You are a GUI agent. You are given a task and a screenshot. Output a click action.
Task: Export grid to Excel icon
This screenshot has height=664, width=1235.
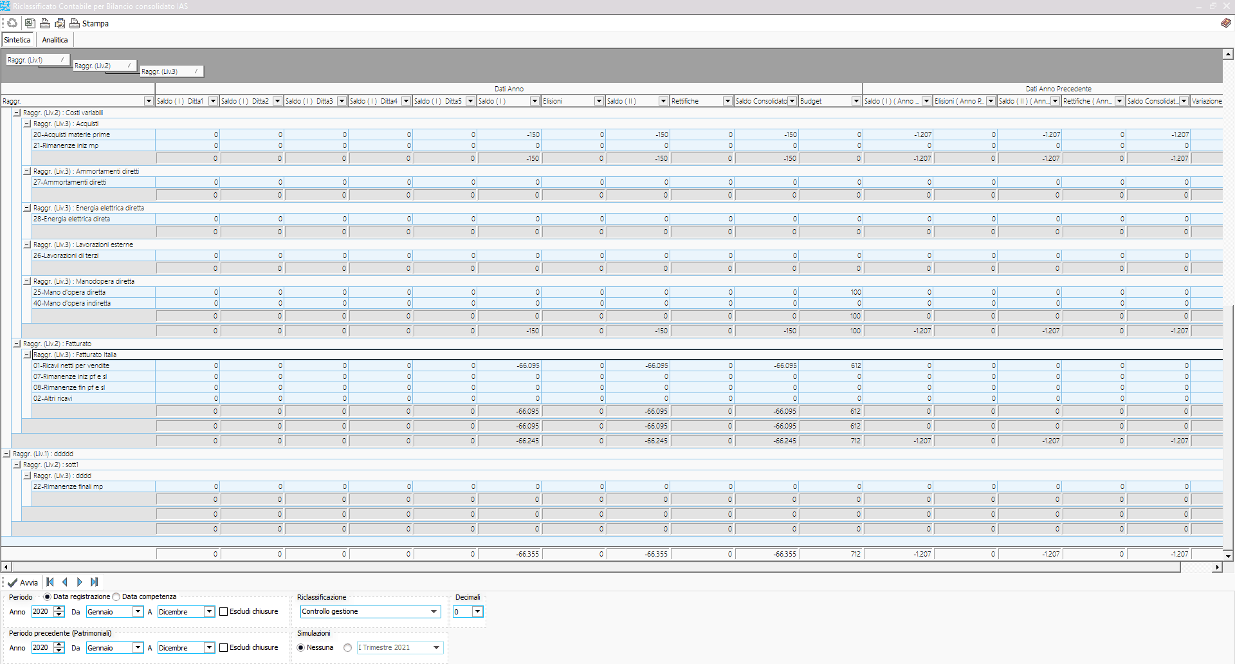tap(30, 23)
